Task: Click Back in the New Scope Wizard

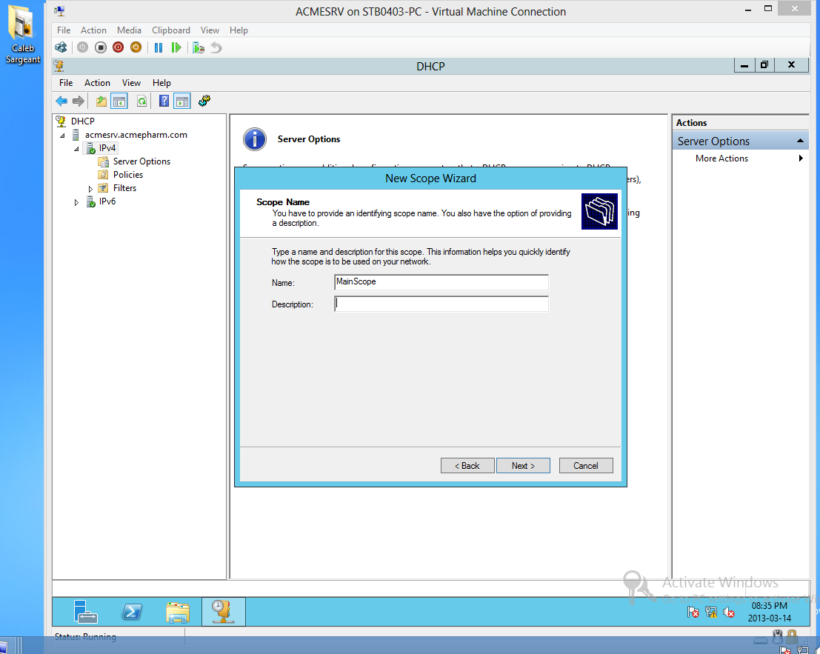Action: coord(467,466)
